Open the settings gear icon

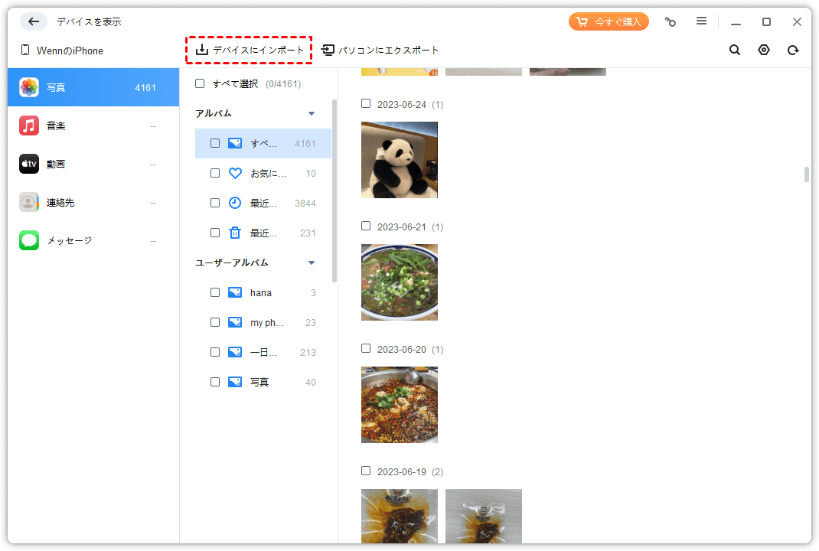pos(763,50)
